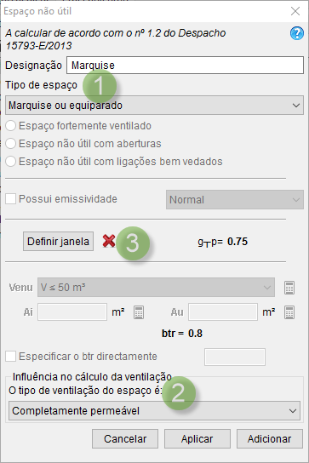
Task: Select Espaço não útil com aberturas
Action: click(10, 144)
